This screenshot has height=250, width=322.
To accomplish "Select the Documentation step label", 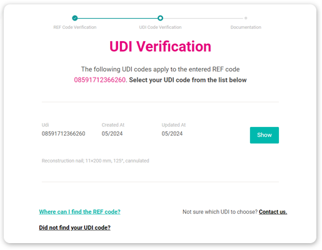I will (246, 27).
